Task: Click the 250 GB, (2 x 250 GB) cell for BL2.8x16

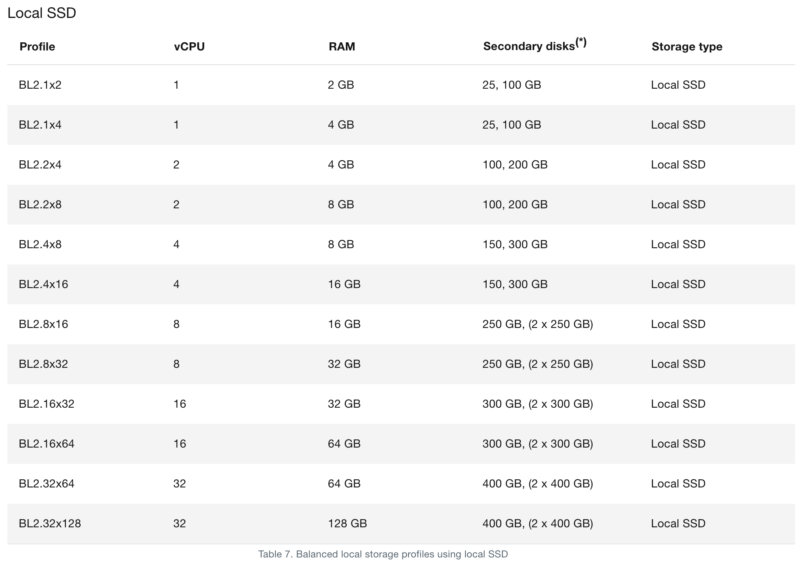Action: click(537, 324)
